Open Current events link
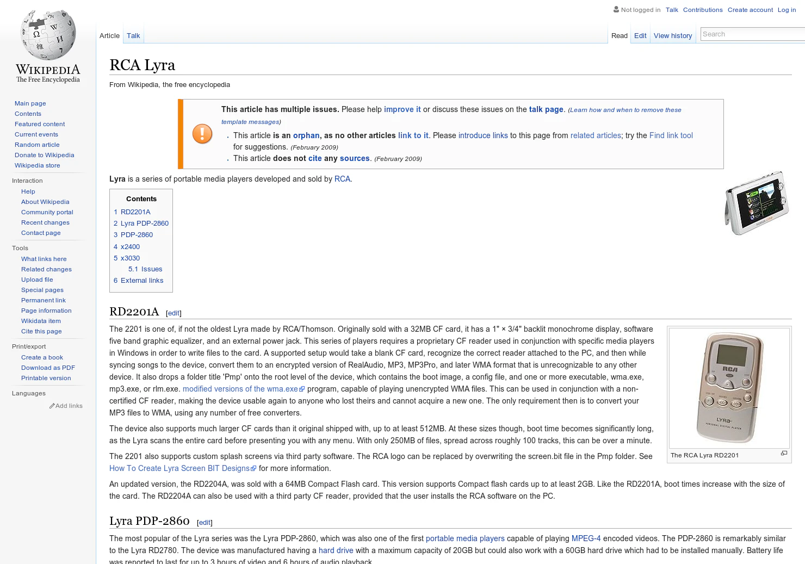Viewport: 805px width, 564px height. [36, 134]
